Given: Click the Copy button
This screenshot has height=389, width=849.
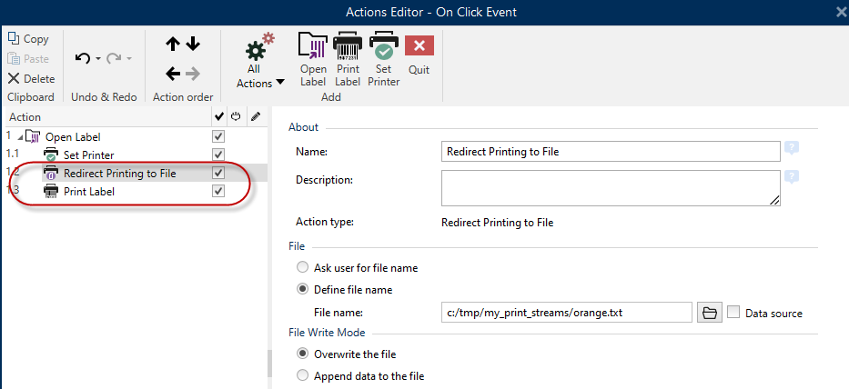Looking at the screenshot, I should 28,39.
